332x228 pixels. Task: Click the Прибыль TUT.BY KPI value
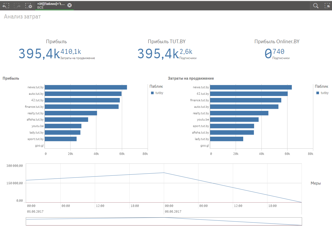158,54
